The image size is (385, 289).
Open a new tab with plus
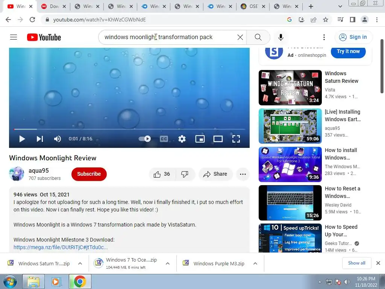pyautogui.click(x=311, y=7)
